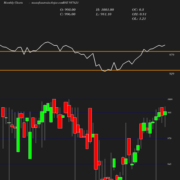Select the munafasutra website watermark text
The width and height of the screenshot is (180, 180).
[x=47, y=3]
